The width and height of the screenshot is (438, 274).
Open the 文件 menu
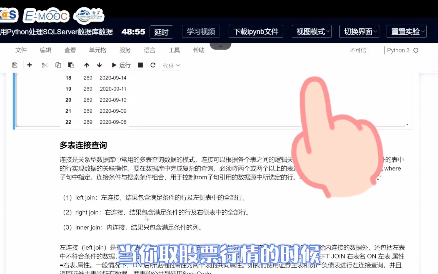coord(21,50)
